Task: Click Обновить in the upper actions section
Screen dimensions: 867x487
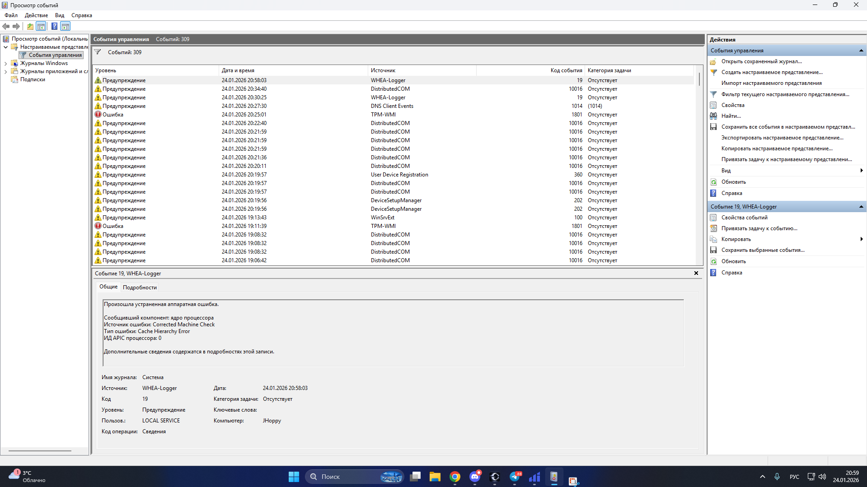Action: [x=733, y=182]
